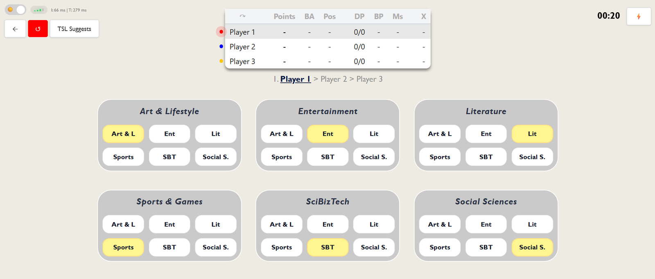Select Lit in Sports & Games card
The image size is (655, 279).
[x=216, y=224]
